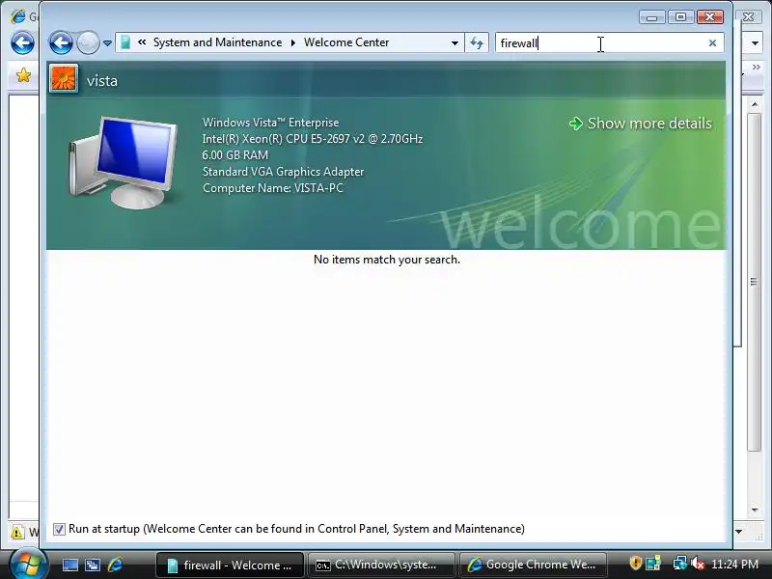Click the muted volume tray icon

pyautogui.click(x=698, y=564)
